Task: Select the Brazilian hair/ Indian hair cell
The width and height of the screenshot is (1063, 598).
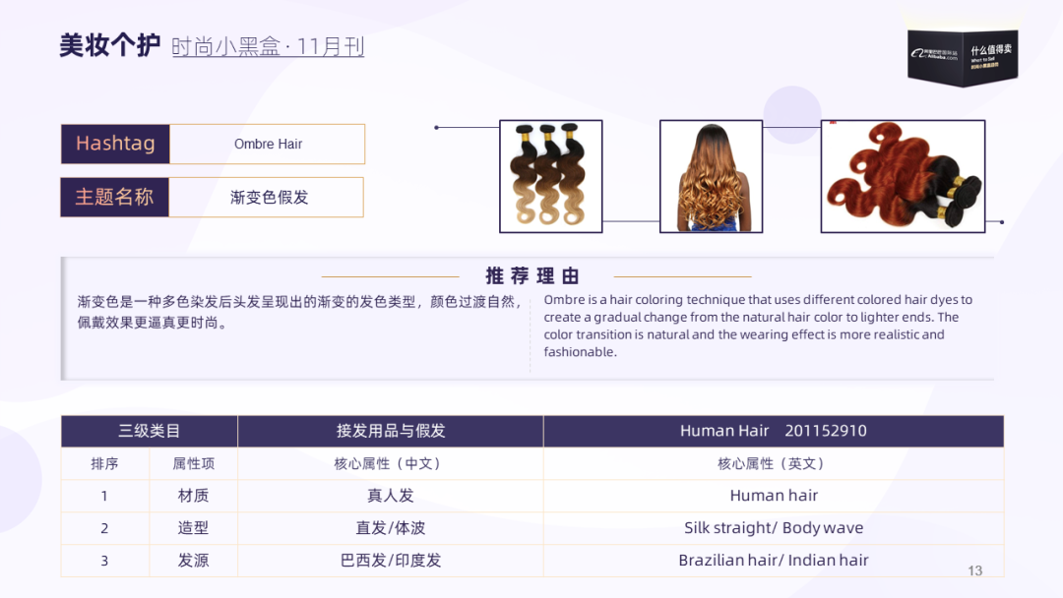Action: point(774,561)
